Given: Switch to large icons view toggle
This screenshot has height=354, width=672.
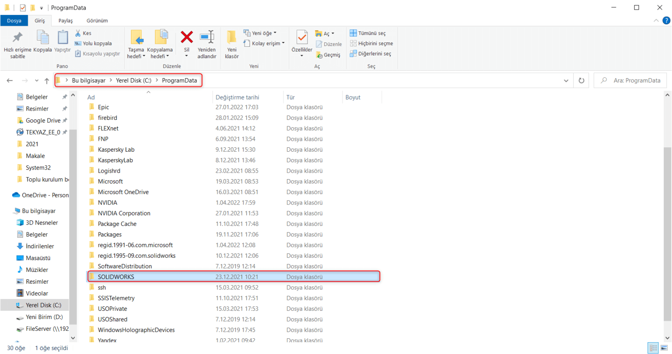Looking at the screenshot, I should click(x=664, y=348).
